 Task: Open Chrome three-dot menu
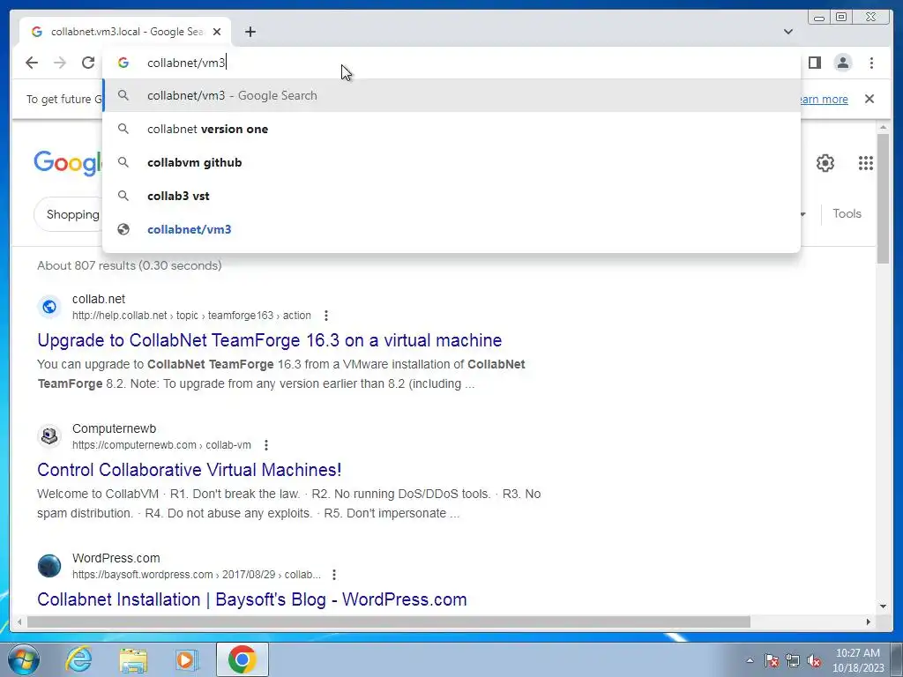point(871,63)
